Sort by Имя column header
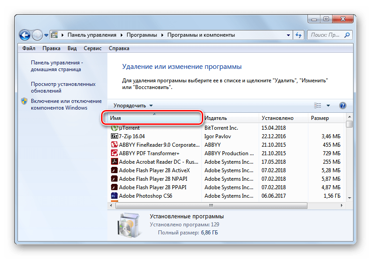Viewport: 371px width, 259px height. pyautogui.click(x=154, y=118)
